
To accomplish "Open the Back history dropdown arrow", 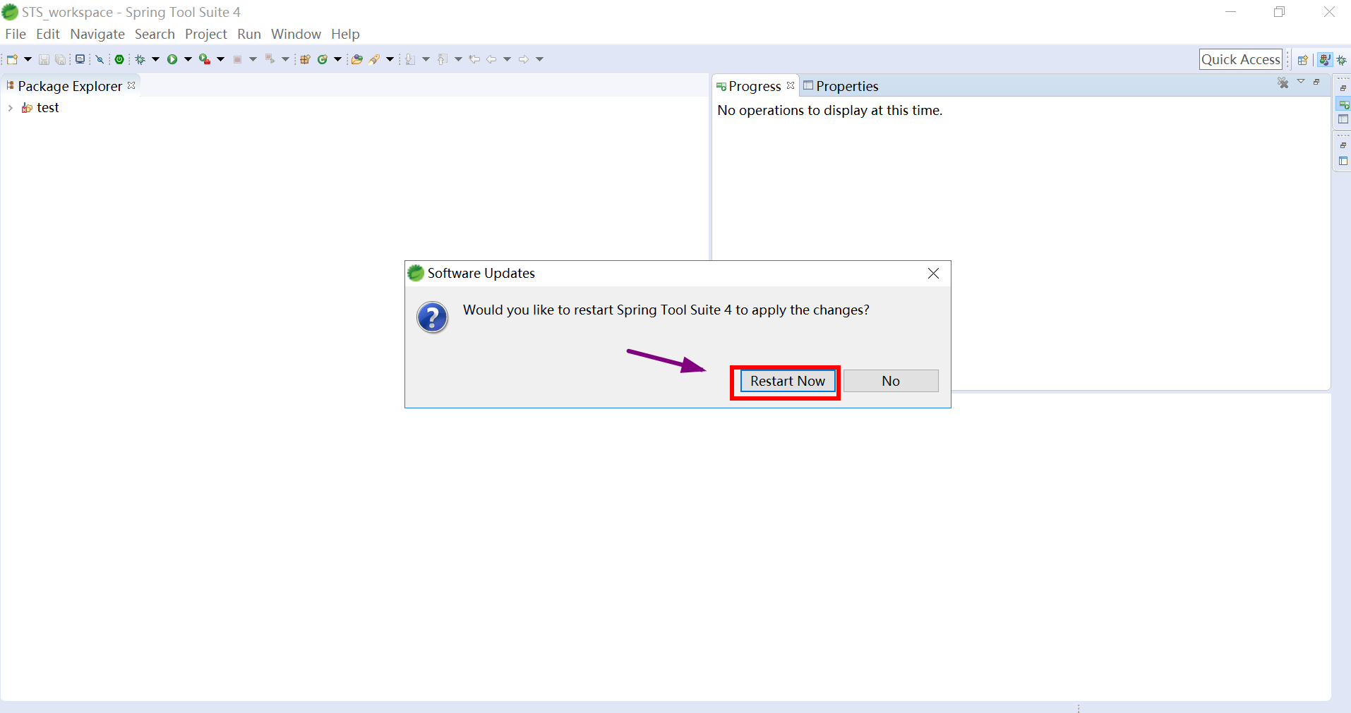I will [507, 59].
